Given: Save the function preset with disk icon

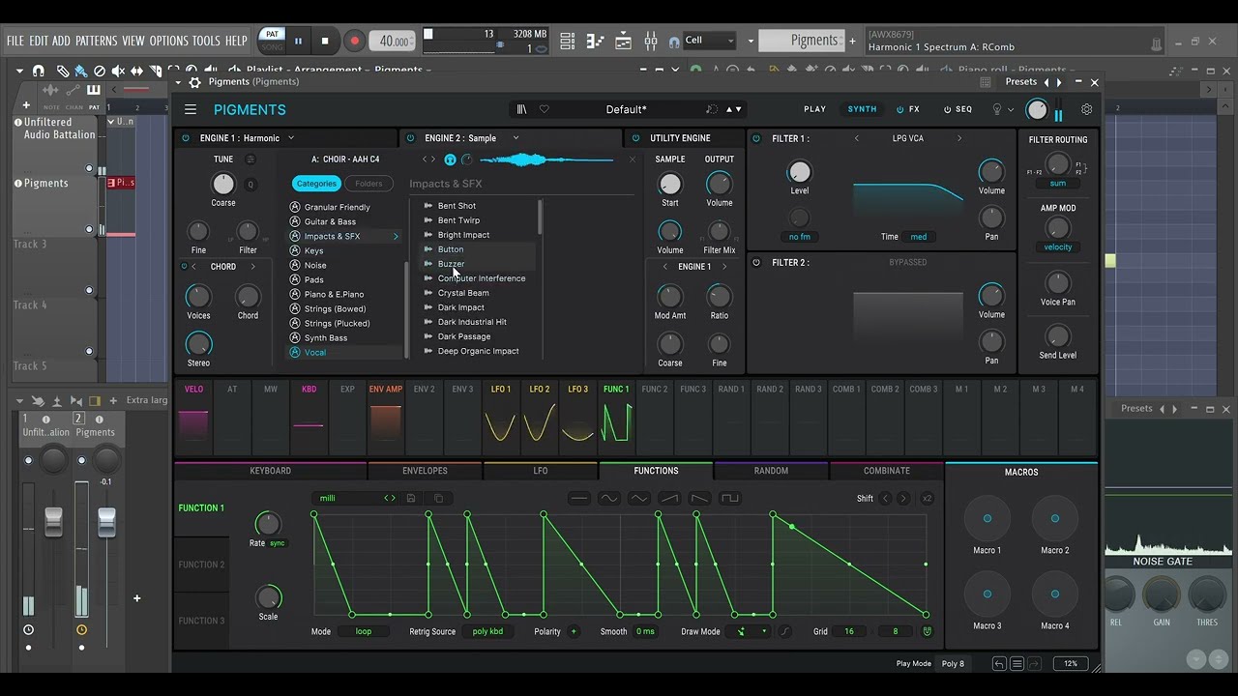Looking at the screenshot, I should (x=411, y=498).
